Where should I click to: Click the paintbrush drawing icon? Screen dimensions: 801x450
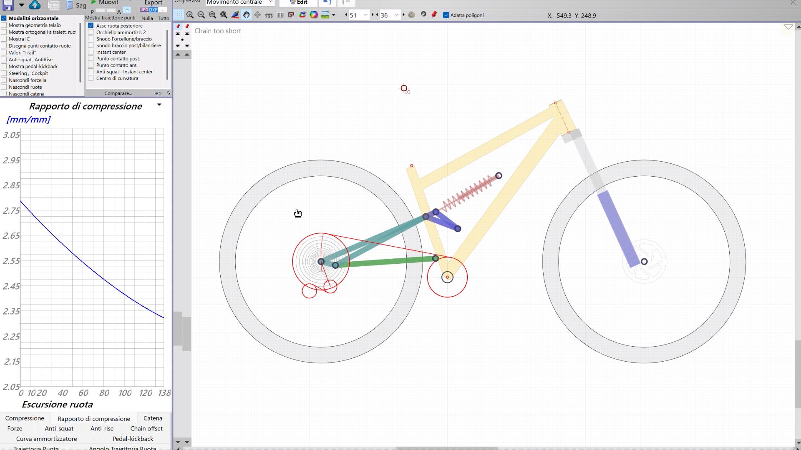235,15
